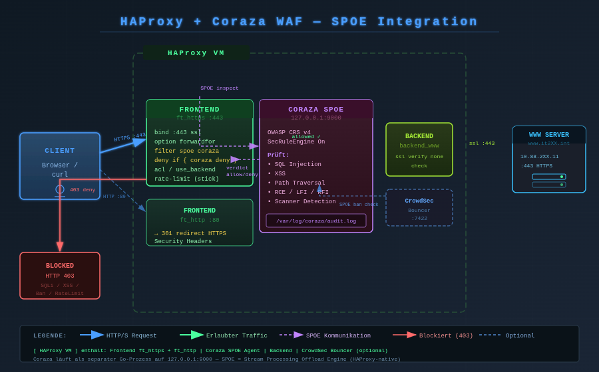Click the Browser / curl text
This screenshot has height=372, width=599.
[x=60, y=169]
